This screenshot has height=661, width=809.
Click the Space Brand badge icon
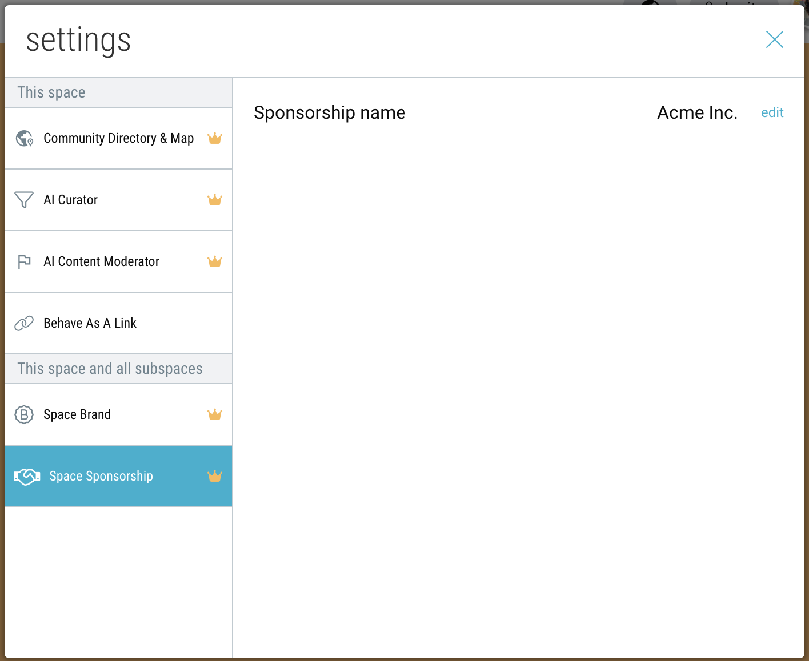(24, 414)
